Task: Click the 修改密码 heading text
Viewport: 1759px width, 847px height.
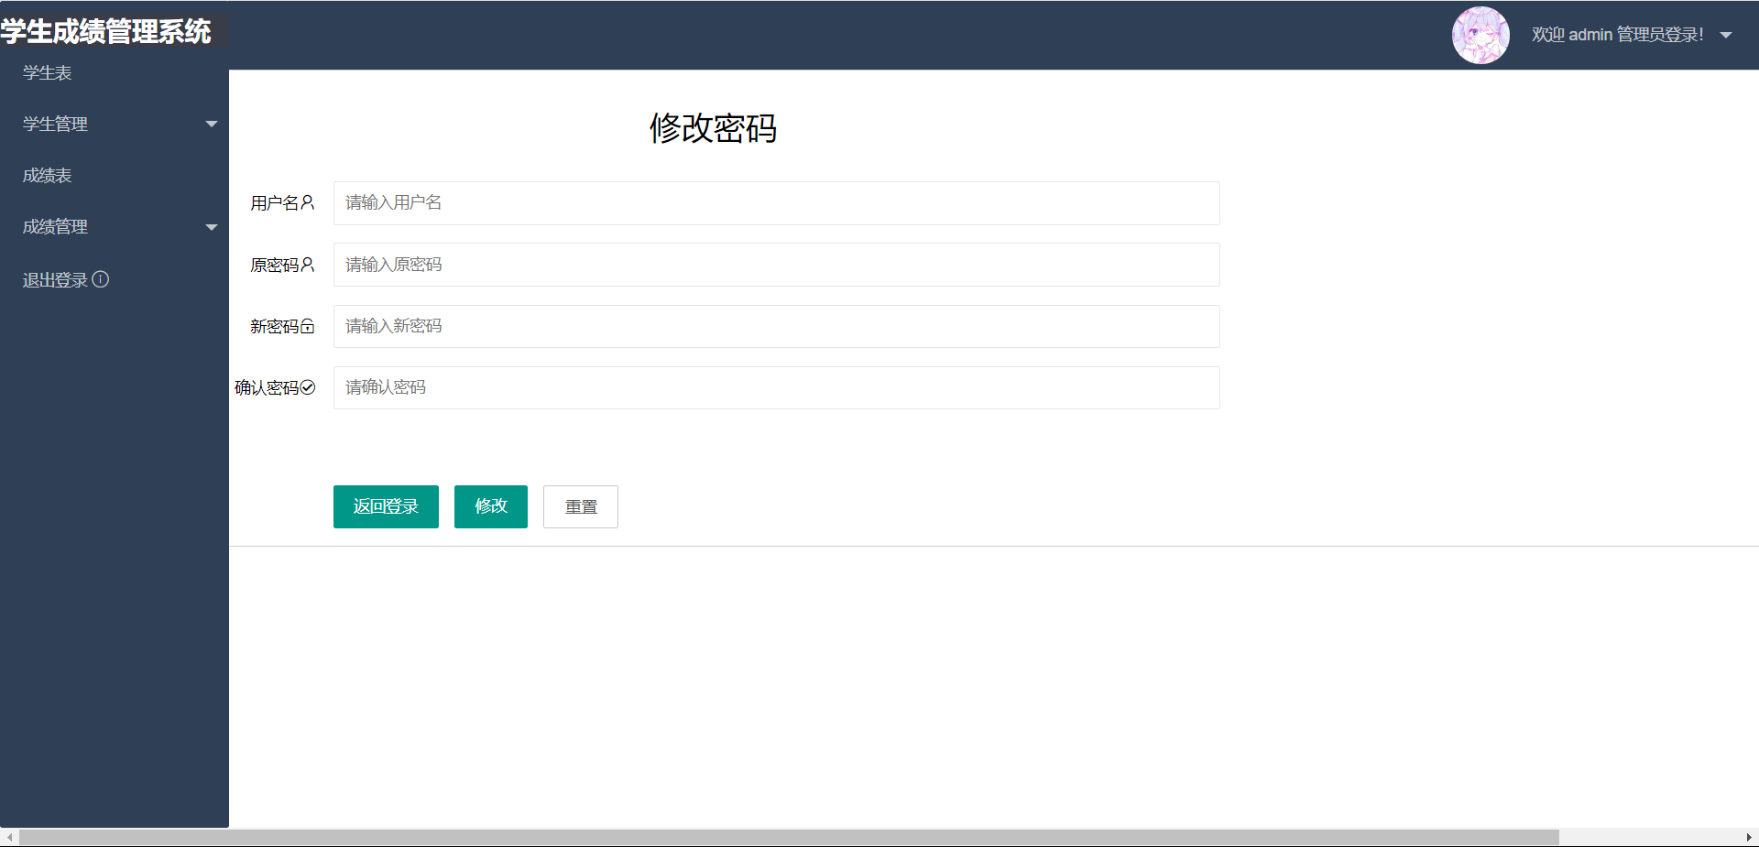Action: pyautogui.click(x=713, y=128)
